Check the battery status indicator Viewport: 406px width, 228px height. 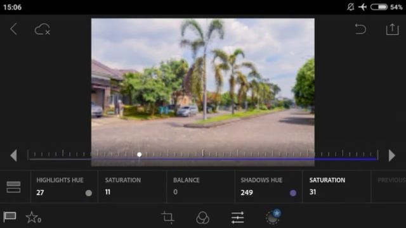click(x=379, y=7)
